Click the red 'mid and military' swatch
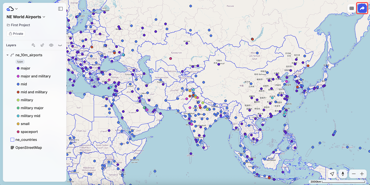Image resolution: width=370 pixels, height=185 pixels. point(18,92)
